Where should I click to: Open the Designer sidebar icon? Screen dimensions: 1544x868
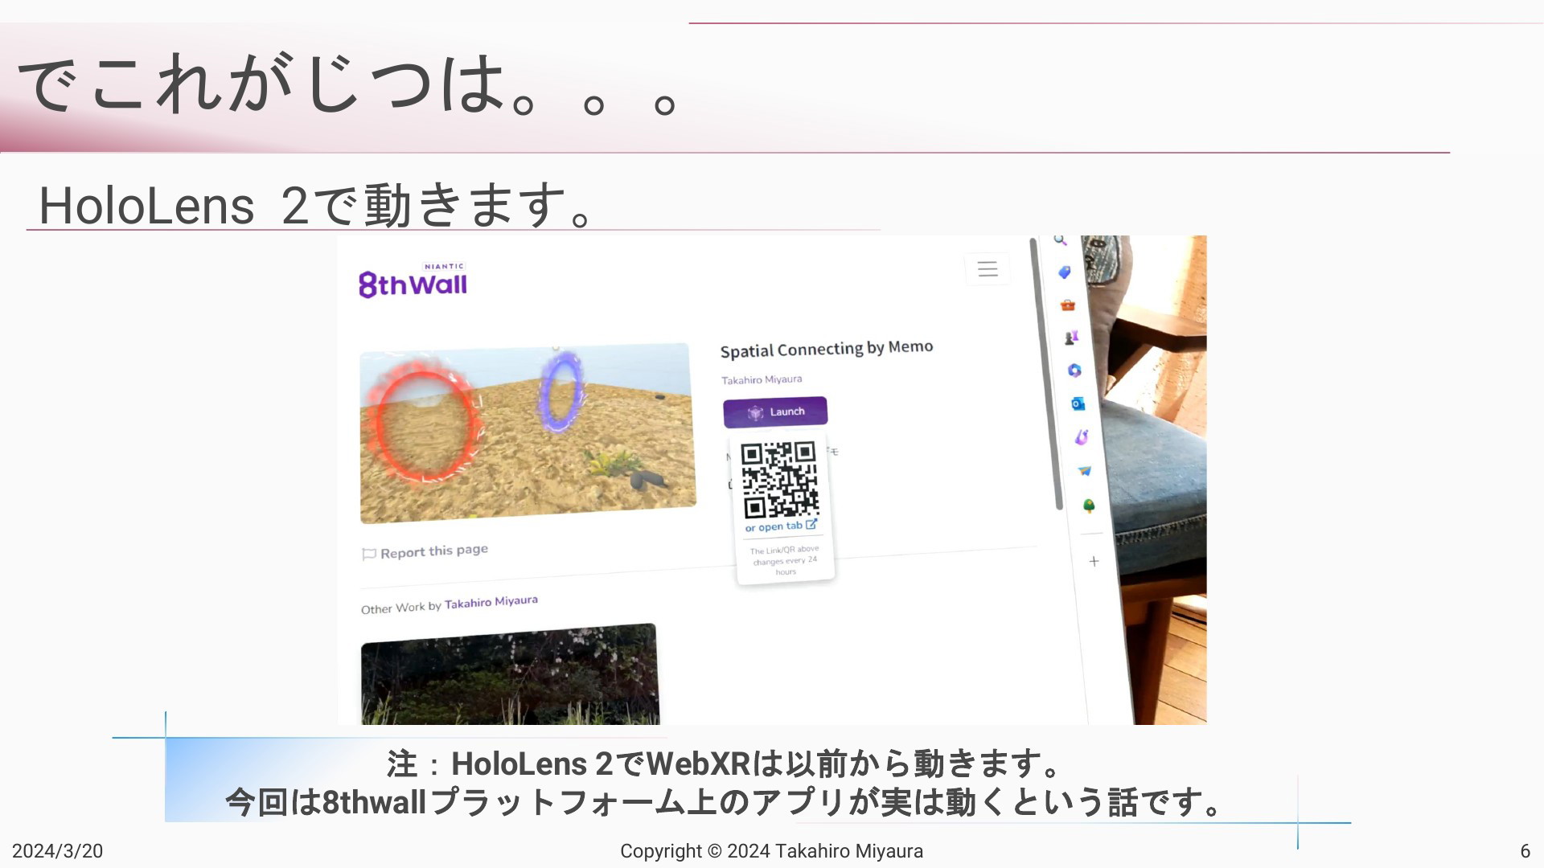click(1082, 437)
